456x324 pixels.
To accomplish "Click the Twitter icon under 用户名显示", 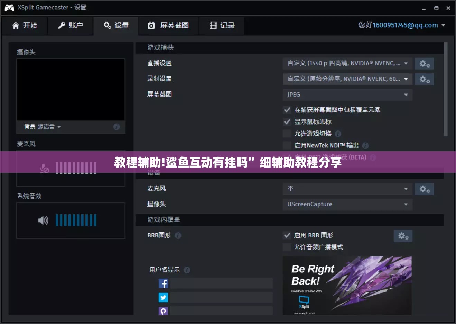I will click(x=163, y=297).
